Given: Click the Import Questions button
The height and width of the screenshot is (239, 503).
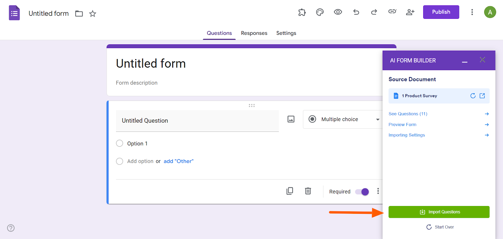Looking at the screenshot, I should (439, 212).
